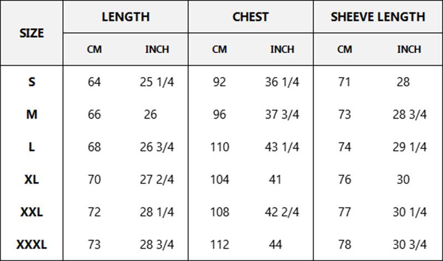Select the LENGTH header cell

(126, 17)
